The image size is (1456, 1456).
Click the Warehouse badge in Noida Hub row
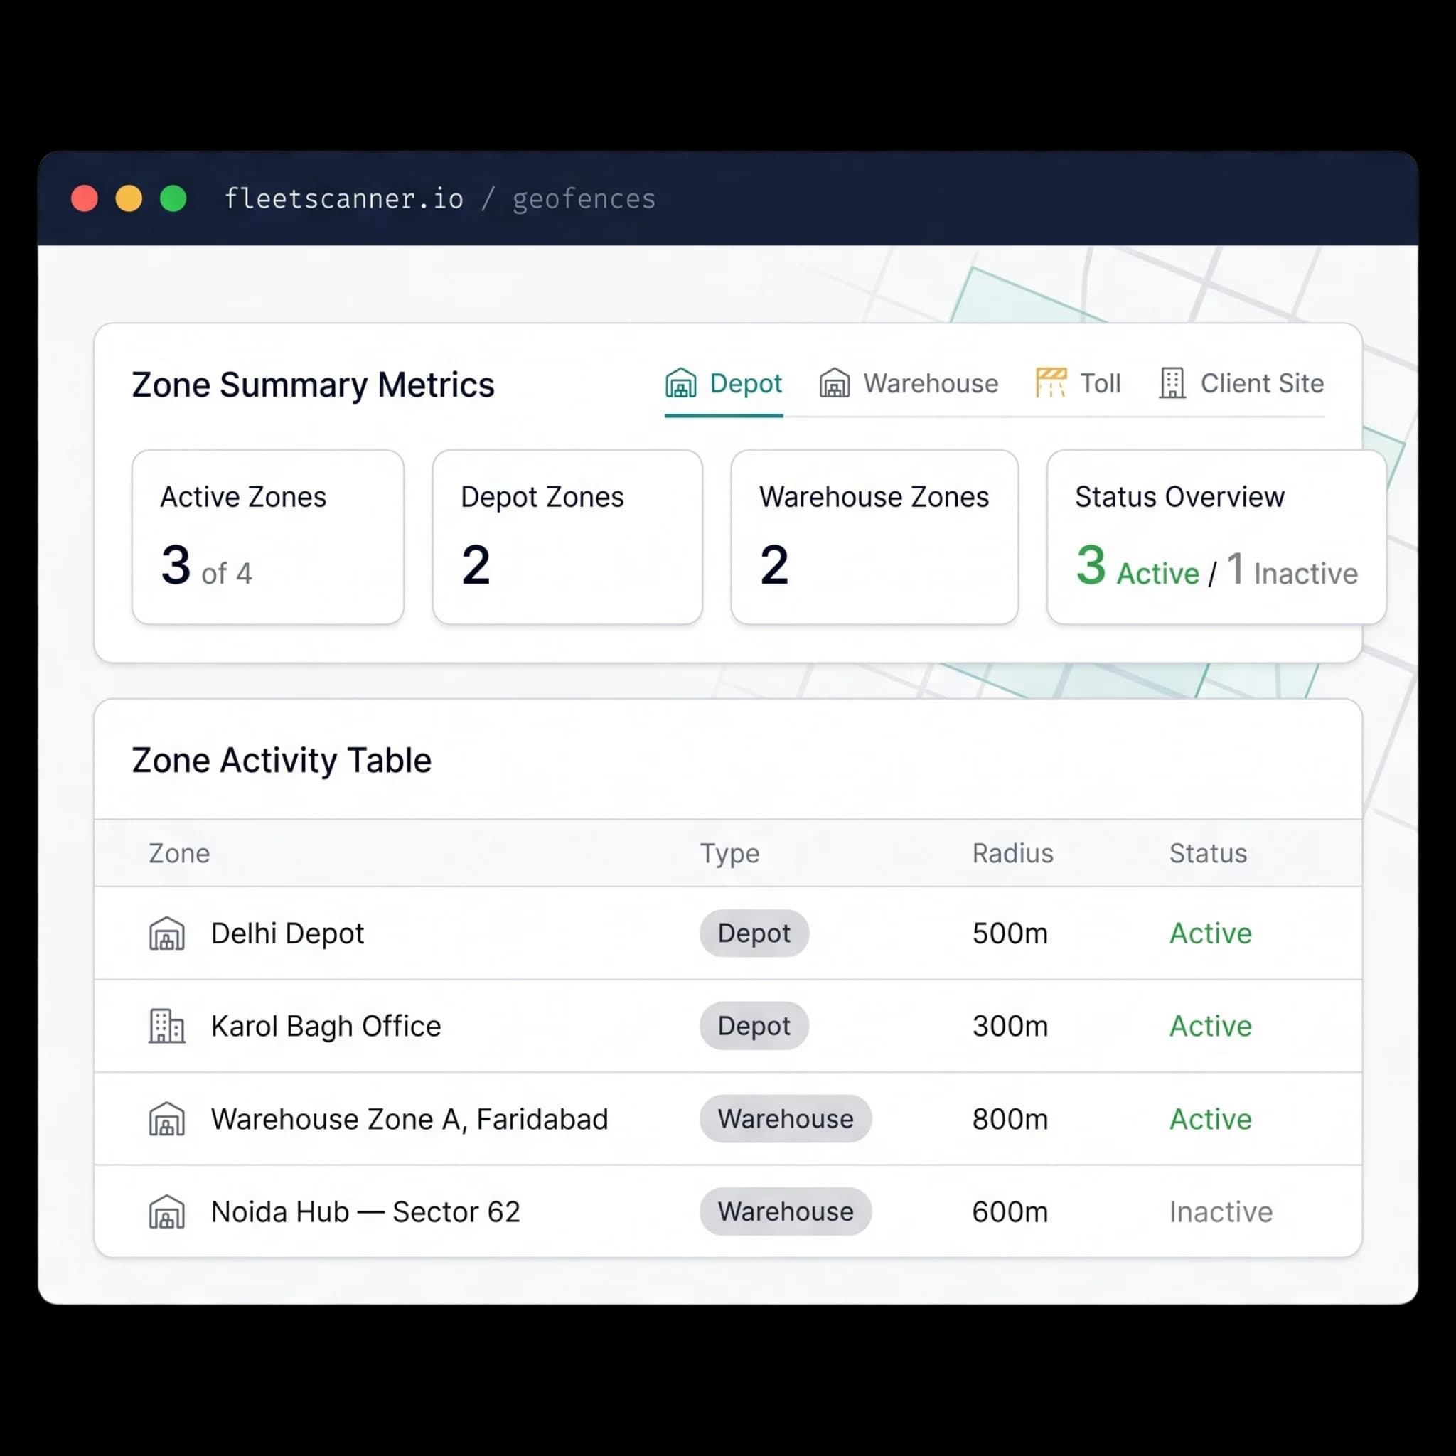tap(786, 1211)
